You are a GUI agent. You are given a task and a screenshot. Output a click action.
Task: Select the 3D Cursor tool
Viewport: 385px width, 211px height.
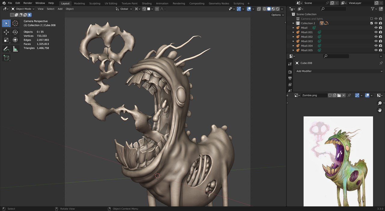click(x=15, y=23)
